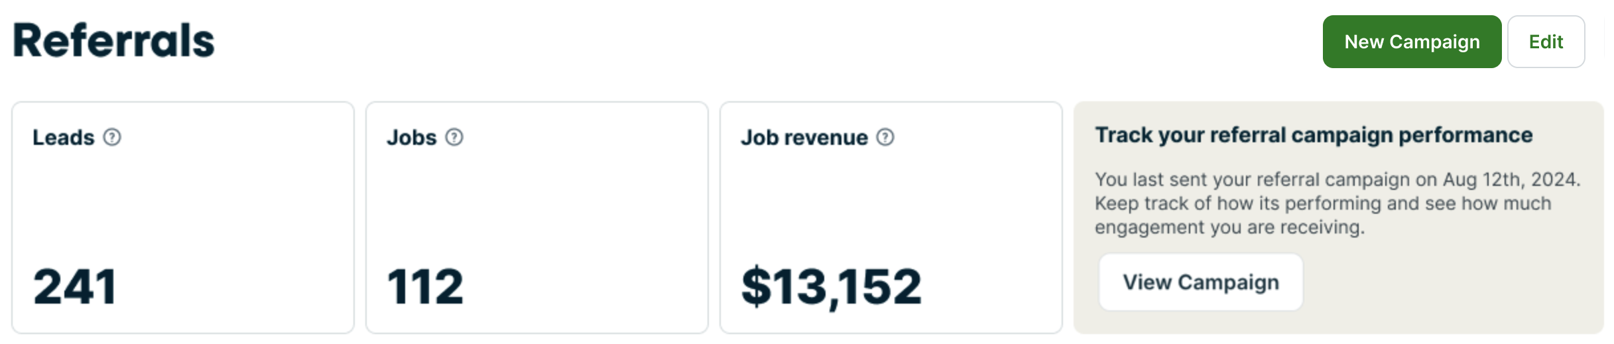Click the blank center of Jobs card
Screen dimensions: 1614x344
[x=537, y=205]
